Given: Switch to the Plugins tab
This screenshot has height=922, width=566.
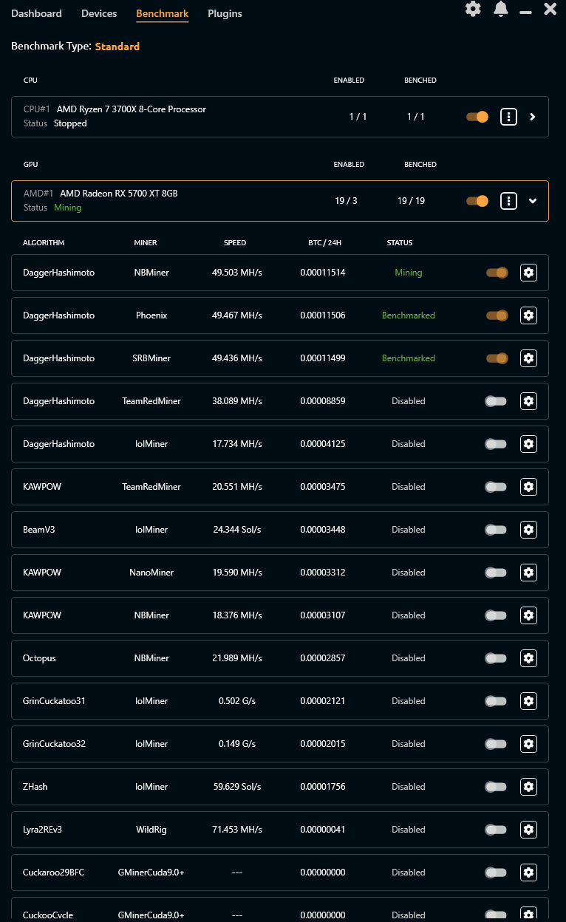Looking at the screenshot, I should [x=225, y=13].
